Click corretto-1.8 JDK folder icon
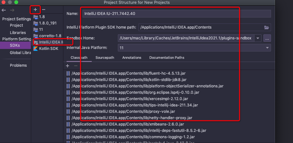Image resolution: width=293 pixels, height=143 pixels. click(x=36, y=36)
